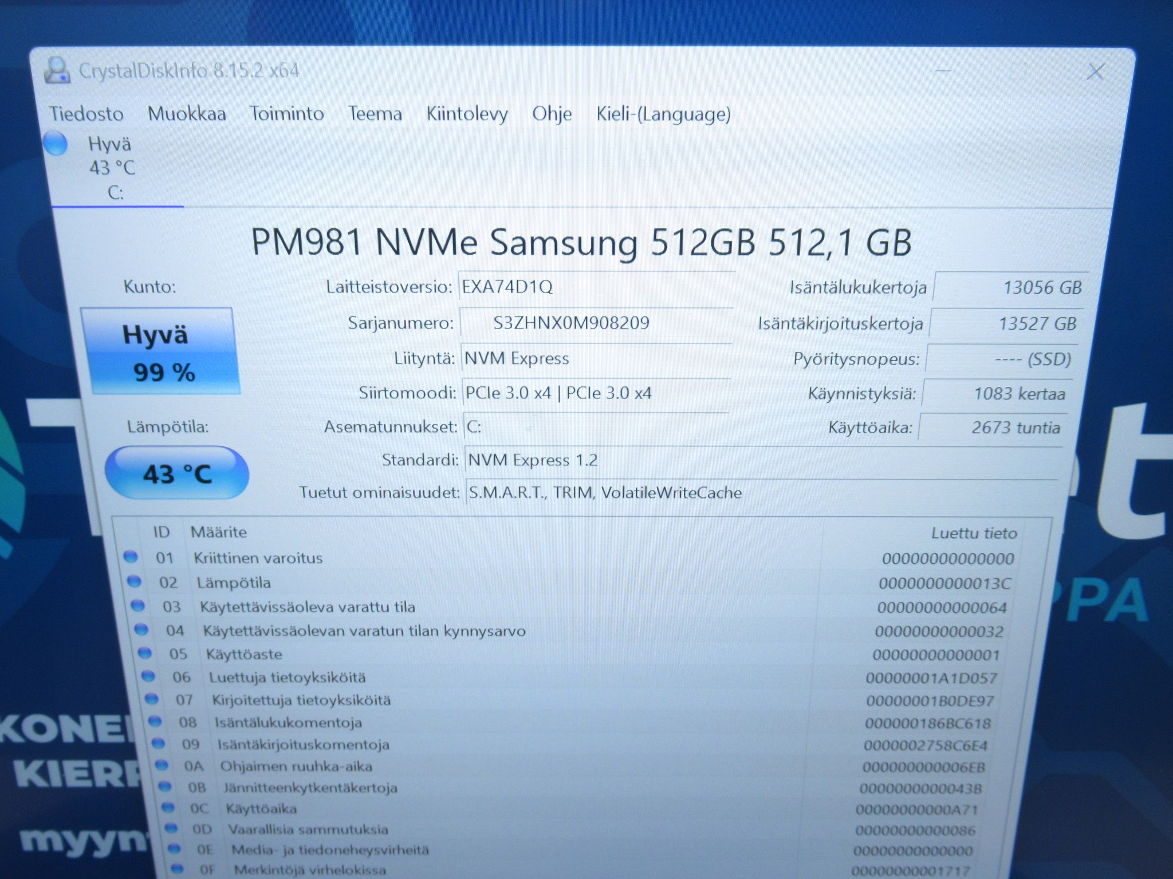Open the Teema menu
This screenshot has height=879, width=1173.
(x=375, y=113)
